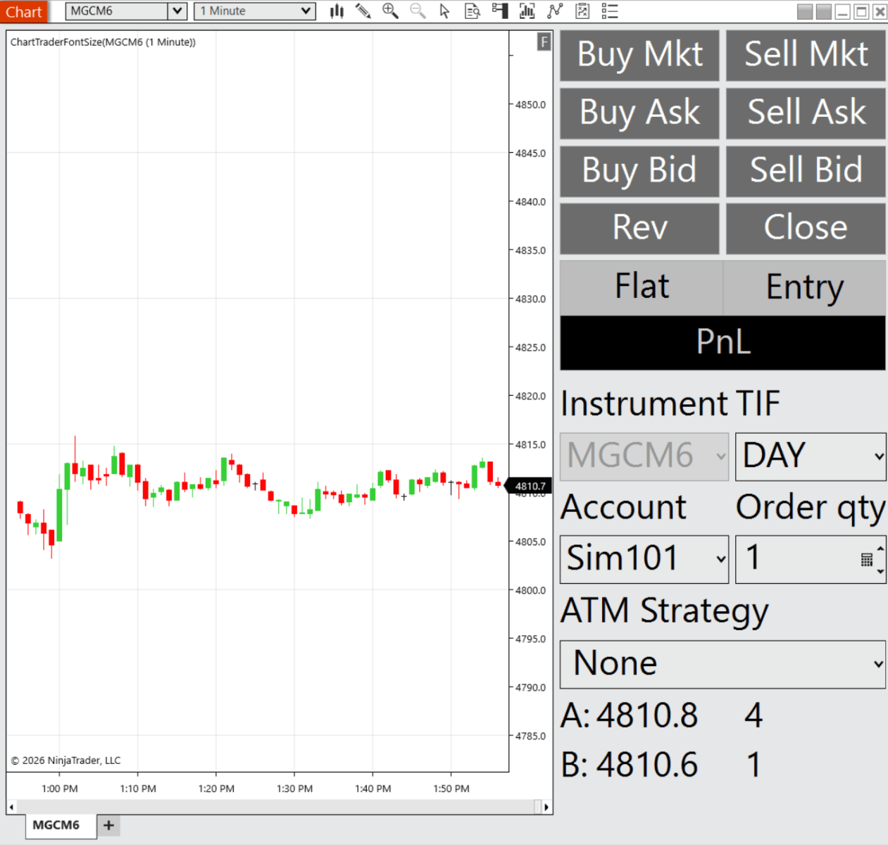Click the ChartTraderFontSize indicator label
Screen dimensions: 888x845
(x=103, y=42)
